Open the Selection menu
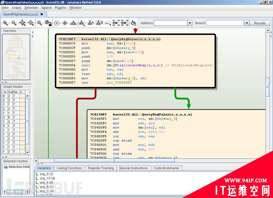The image size is (273, 198). 31,8
